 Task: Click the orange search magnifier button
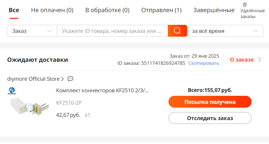coord(177,31)
